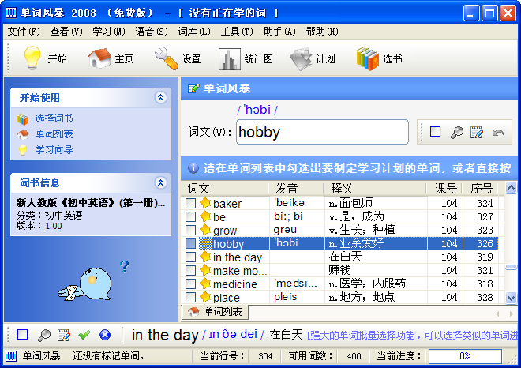Click the 词文 word input field

pyautogui.click(x=321, y=132)
